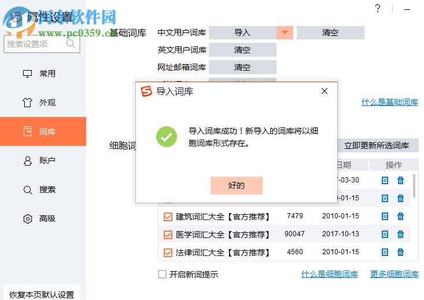Viewport: 424px width, 300px height.
Task: Click the Sogou logo in dialog title
Action: (x=146, y=92)
